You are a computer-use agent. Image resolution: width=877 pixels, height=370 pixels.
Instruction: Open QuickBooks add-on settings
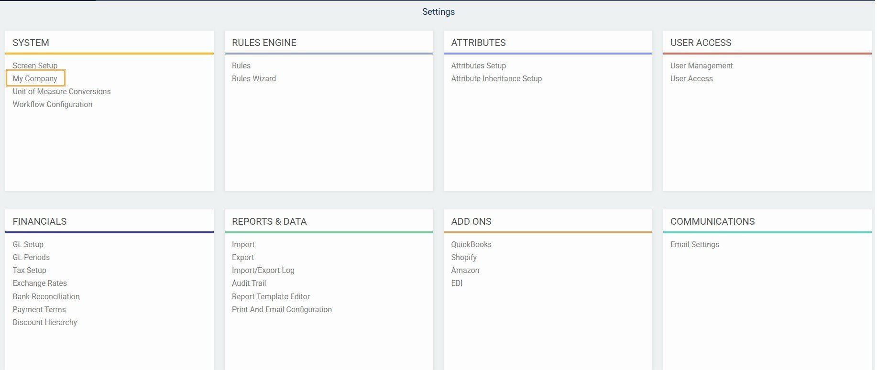pos(471,244)
